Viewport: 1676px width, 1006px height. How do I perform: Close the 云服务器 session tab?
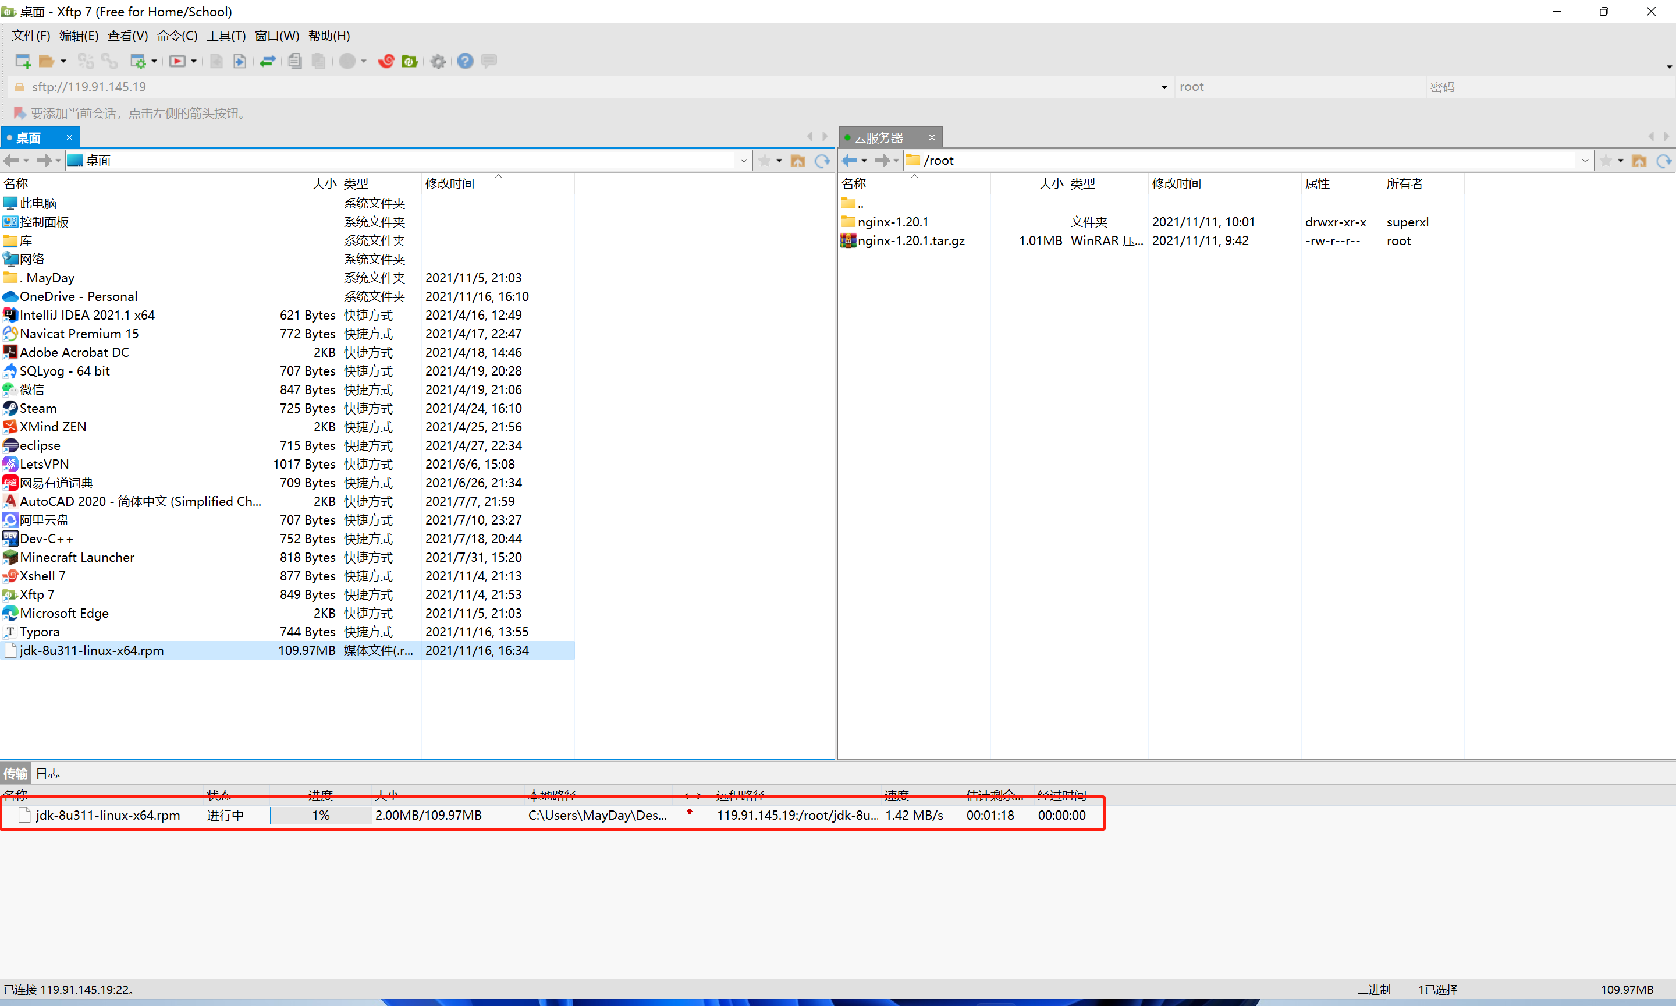pyautogui.click(x=932, y=137)
